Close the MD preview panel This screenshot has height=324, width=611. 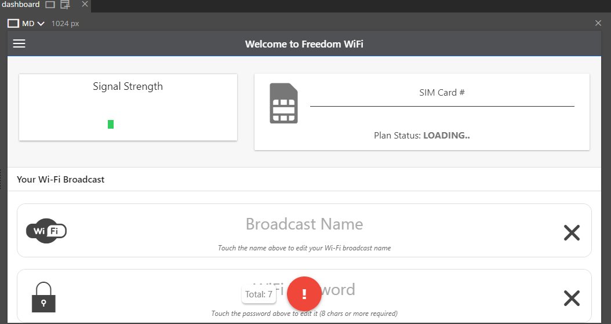coord(598,23)
